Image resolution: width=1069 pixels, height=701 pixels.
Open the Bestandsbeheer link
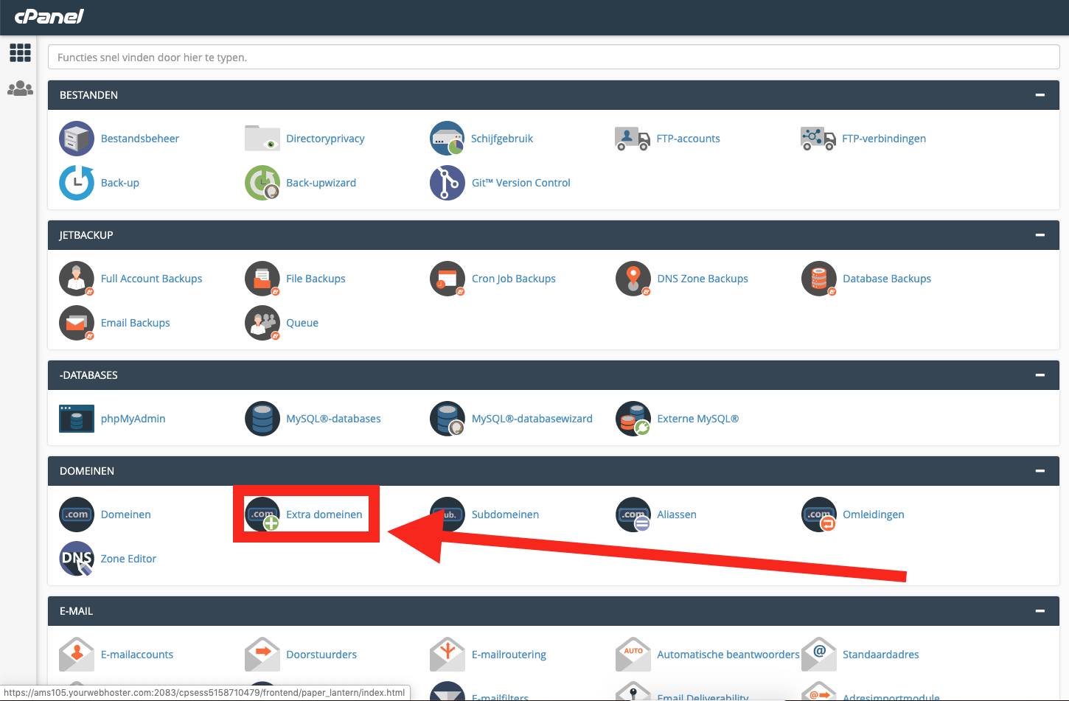[x=140, y=139]
